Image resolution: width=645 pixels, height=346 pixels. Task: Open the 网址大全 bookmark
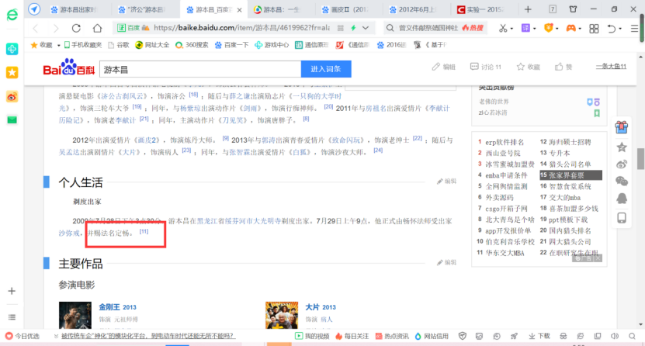[152, 45]
